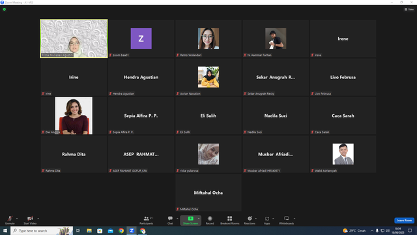Image resolution: width=417 pixels, height=235 pixels.
Task: Open the notification center
Action: point(410,230)
